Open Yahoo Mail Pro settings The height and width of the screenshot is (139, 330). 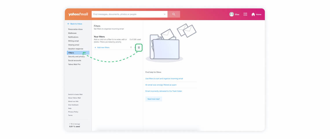point(74,64)
